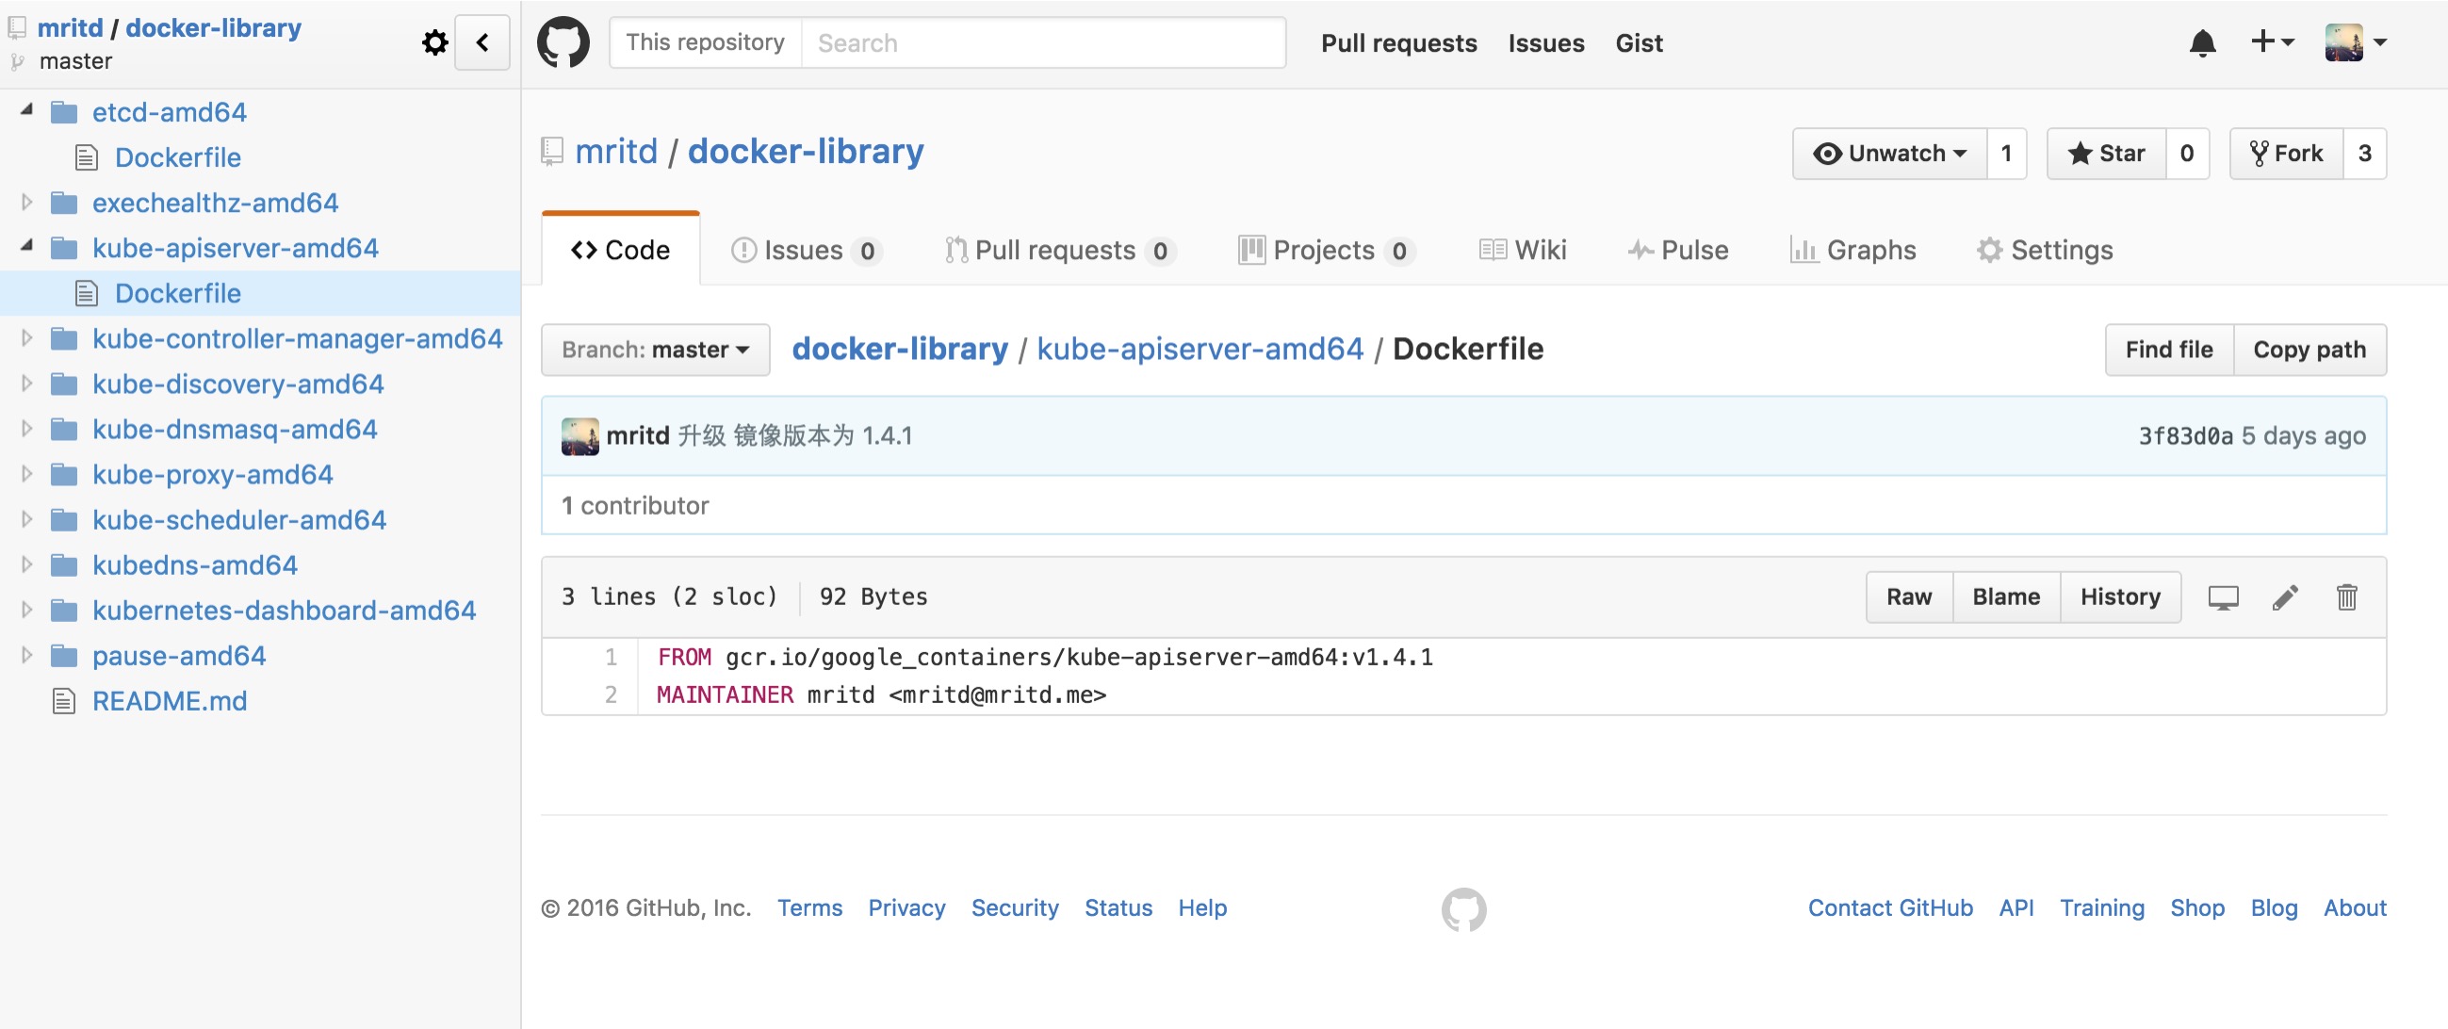Viewport: 2448px width, 1029px height.
Task: Expand kube-controller-manager-amd64 folder
Action: click(x=26, y=337)
